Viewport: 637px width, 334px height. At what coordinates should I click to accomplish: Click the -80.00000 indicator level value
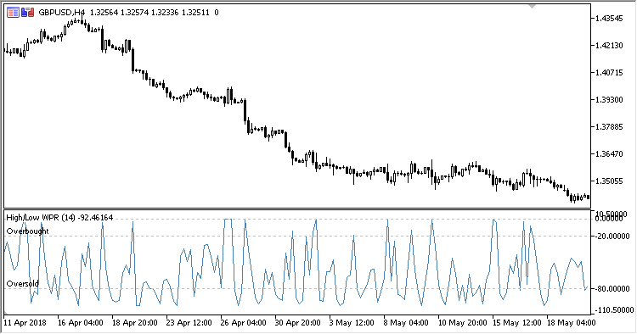[x=612, y=288]
